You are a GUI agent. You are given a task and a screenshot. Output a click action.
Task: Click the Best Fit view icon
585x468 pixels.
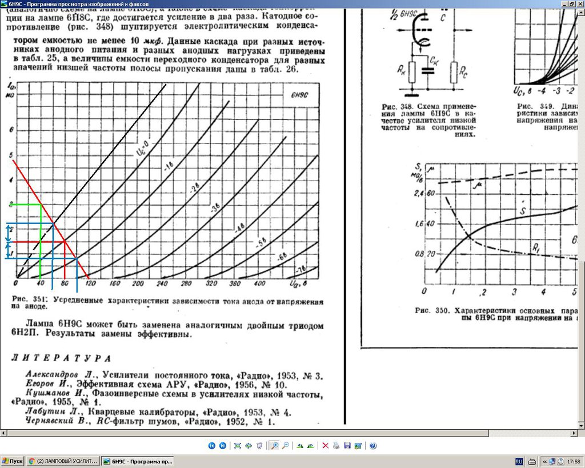point(237,446)
